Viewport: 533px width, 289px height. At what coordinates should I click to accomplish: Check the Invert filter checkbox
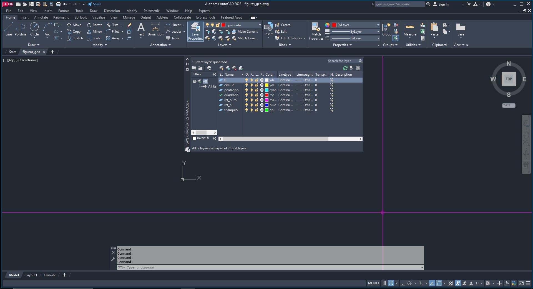(x=194, y=138)
